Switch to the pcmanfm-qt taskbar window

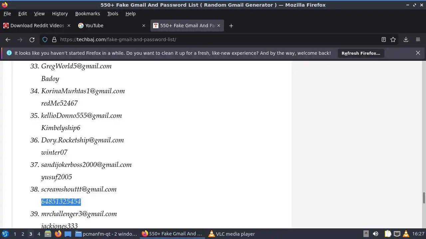click(106, 234)
